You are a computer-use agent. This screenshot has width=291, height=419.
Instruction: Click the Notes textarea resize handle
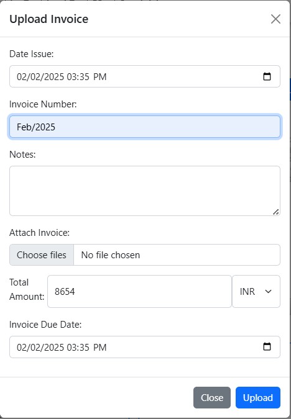[x=275, y=212]
